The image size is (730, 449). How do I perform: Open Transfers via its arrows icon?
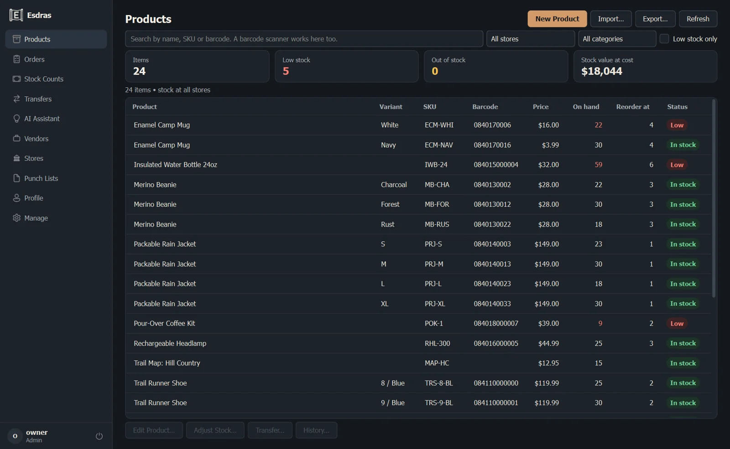(16, 99)
